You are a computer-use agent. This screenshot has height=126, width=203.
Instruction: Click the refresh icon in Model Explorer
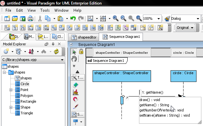coord(56,52)
